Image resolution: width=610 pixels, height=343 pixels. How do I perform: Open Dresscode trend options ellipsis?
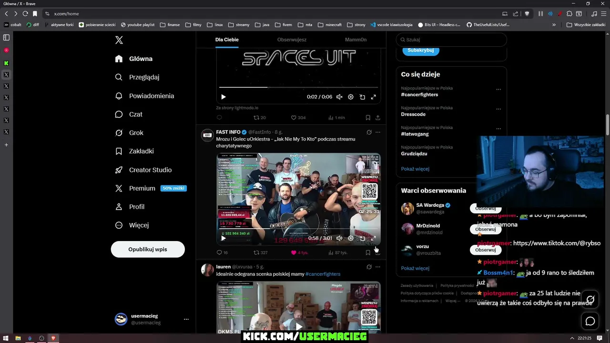(x=498, y=109)
